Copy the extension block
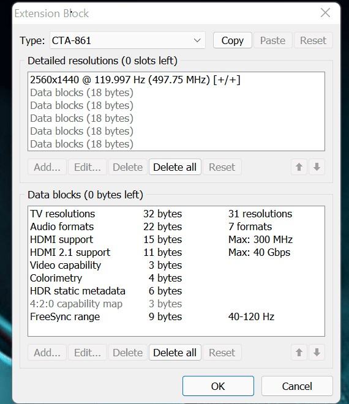349x404 pixels. [233, 40]
